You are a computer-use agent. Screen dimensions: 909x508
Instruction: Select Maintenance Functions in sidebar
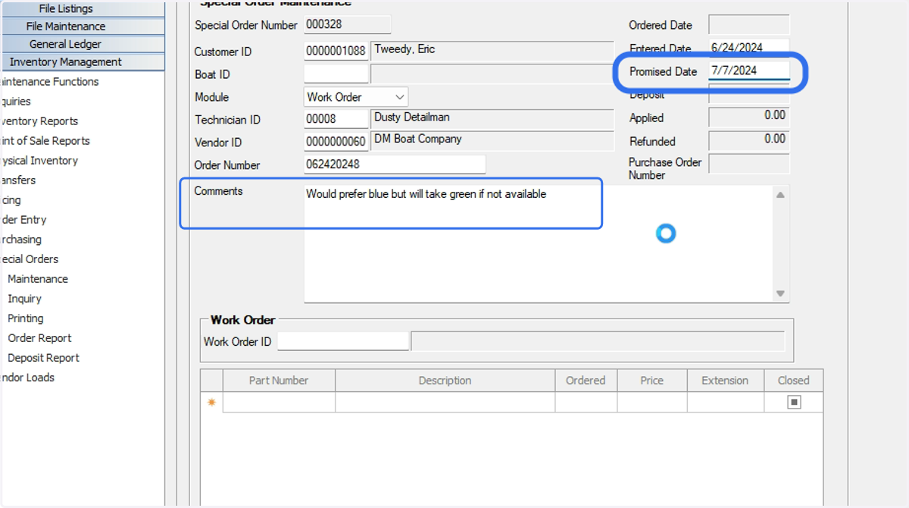pyautogui.click(x=49, y=82)
